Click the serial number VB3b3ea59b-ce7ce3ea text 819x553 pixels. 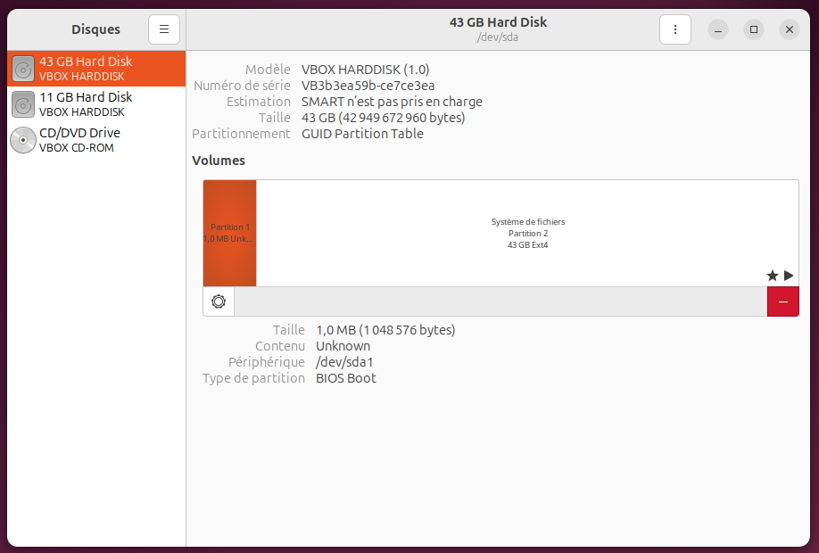click(x=368, y=86)
